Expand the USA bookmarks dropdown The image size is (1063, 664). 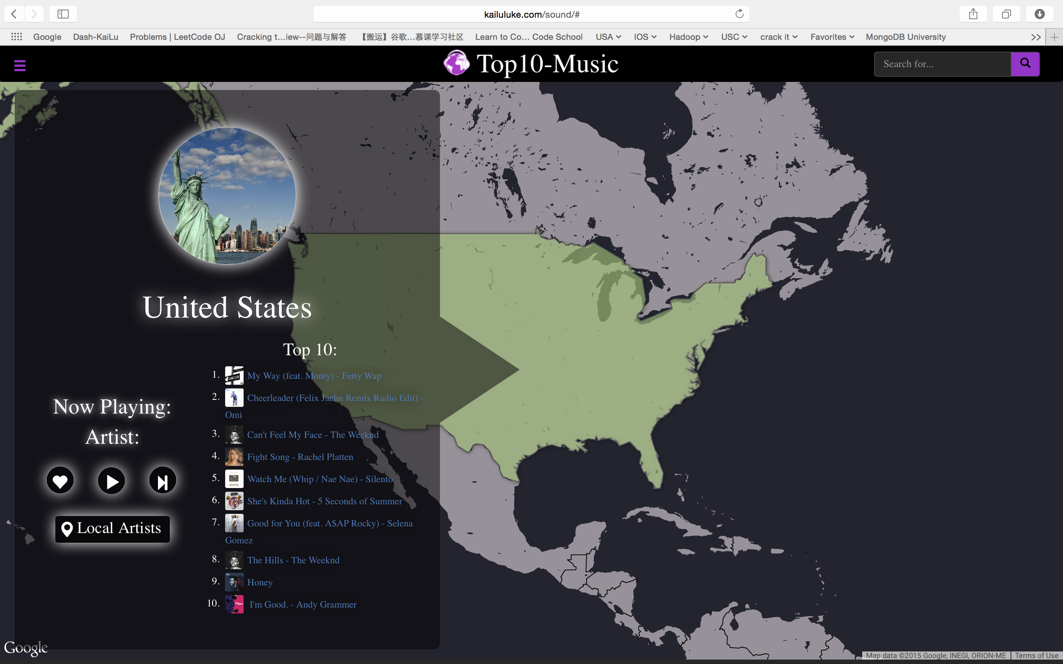608,37
